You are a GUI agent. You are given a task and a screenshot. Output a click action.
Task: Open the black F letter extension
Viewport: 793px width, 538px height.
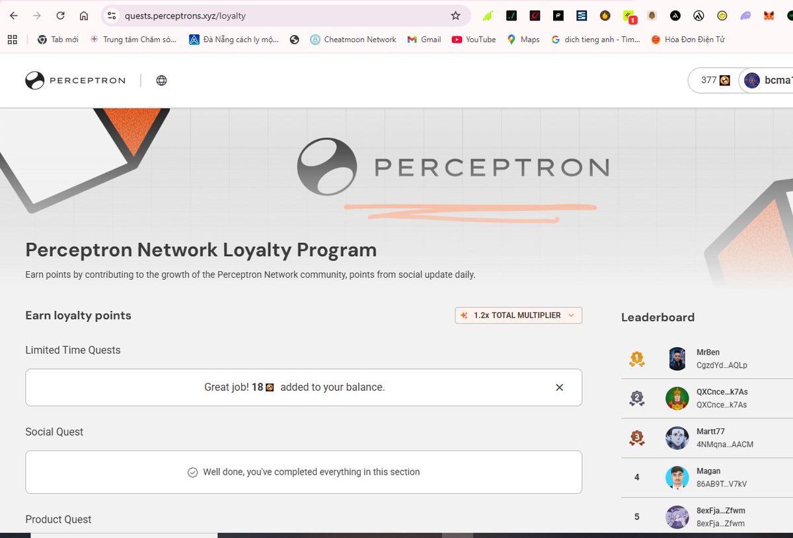[558, 15]
